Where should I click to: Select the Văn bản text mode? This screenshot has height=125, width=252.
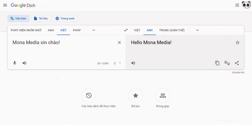click(x=18, y=19)
